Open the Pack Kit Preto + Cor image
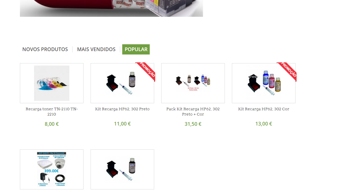Image resolution: width=340 pixels, height=191 pixels. [193, 83]
